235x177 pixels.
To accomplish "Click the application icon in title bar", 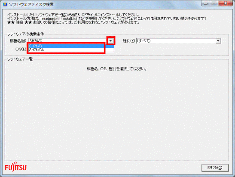I will [5, 4].
